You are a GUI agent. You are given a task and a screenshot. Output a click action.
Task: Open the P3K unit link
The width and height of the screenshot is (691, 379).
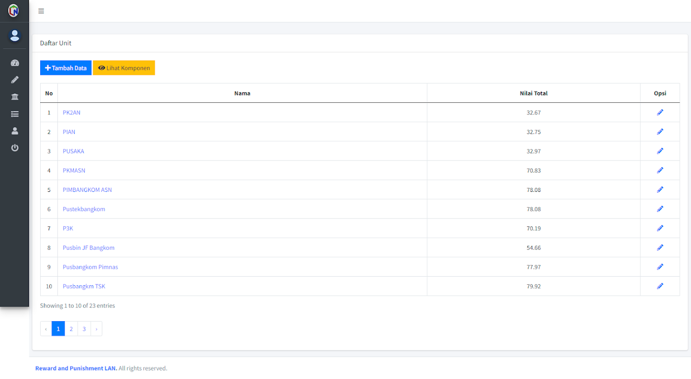point(68,228)
